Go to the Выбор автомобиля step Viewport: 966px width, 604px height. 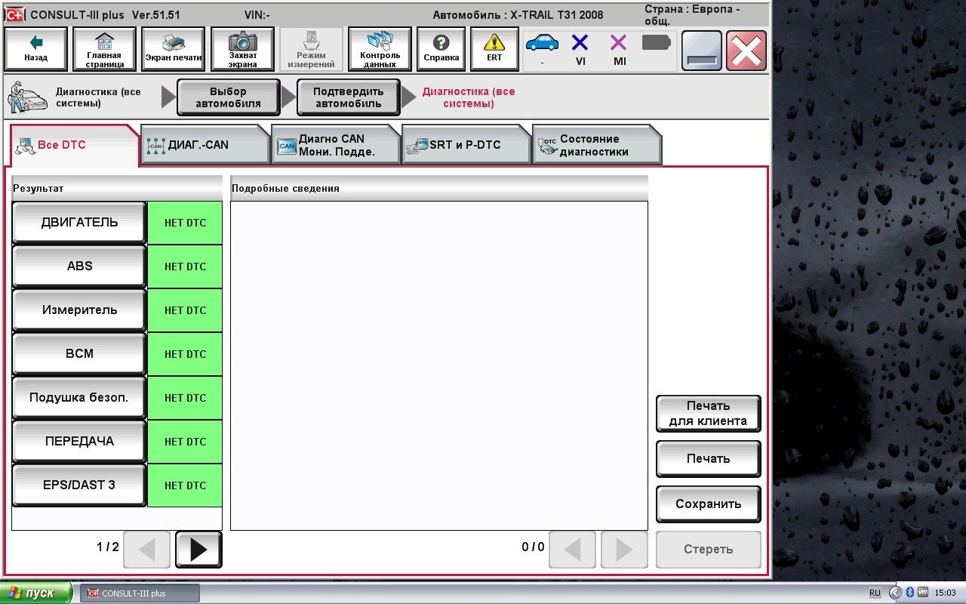pos(228,97)
